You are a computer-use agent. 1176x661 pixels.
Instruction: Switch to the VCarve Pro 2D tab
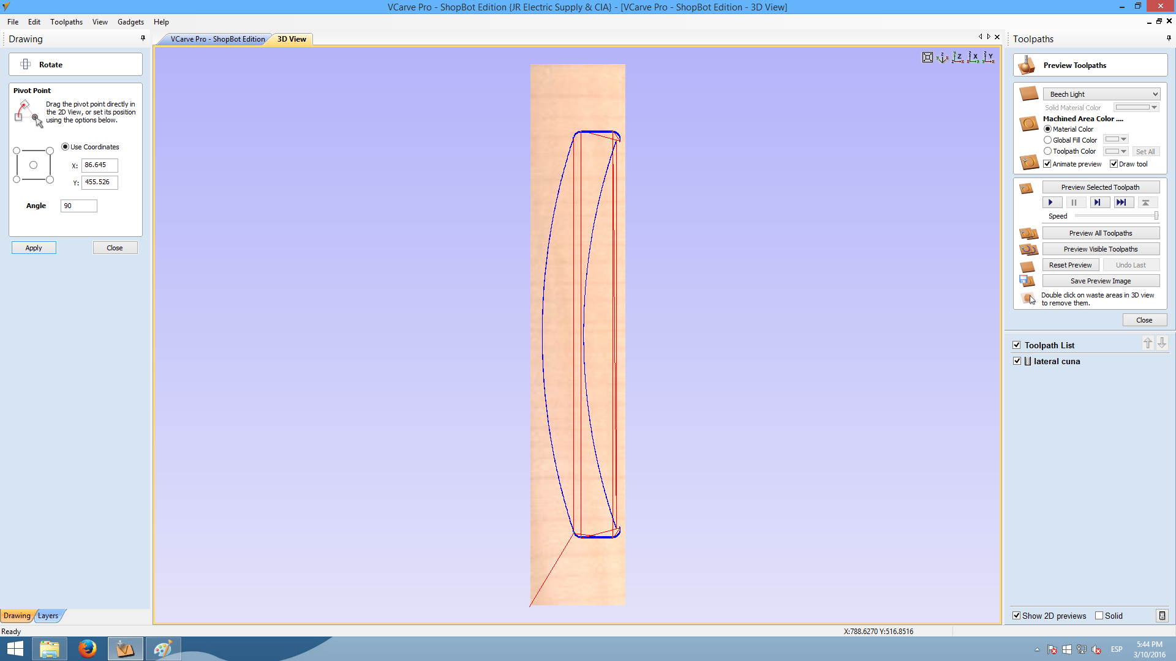point(217,39)
